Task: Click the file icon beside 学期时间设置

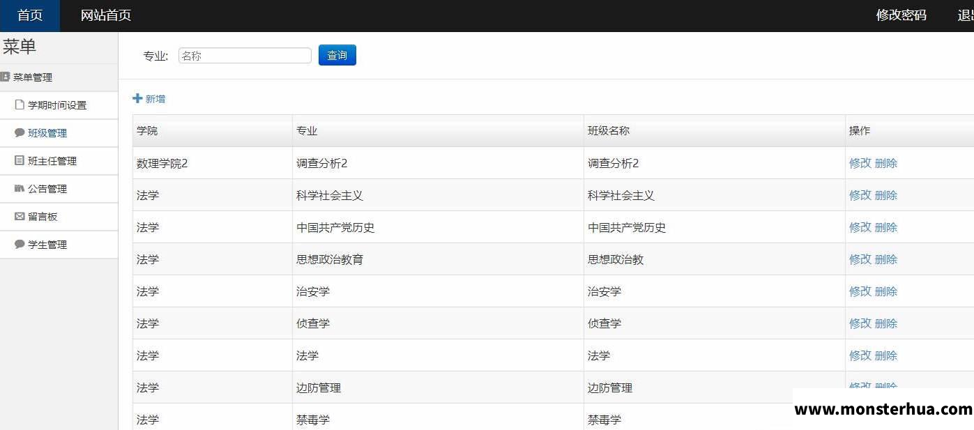Action: tap(20, 105)
